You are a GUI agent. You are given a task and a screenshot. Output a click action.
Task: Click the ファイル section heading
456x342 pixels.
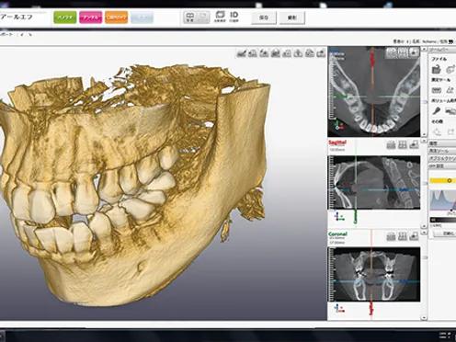click(439, 59)
